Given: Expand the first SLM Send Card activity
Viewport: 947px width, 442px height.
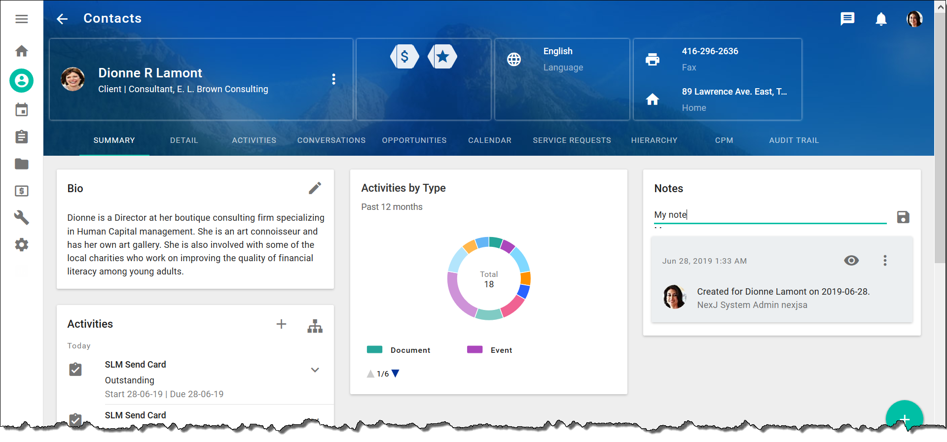Looking at the screenshot, I should 315,370.
